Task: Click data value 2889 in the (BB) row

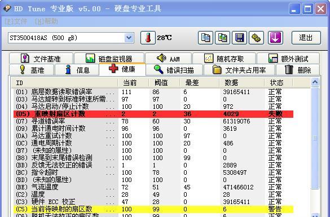Action: [230, 165]
